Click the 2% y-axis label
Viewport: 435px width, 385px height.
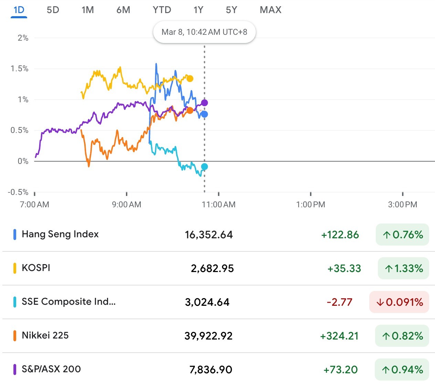point(23,38)
